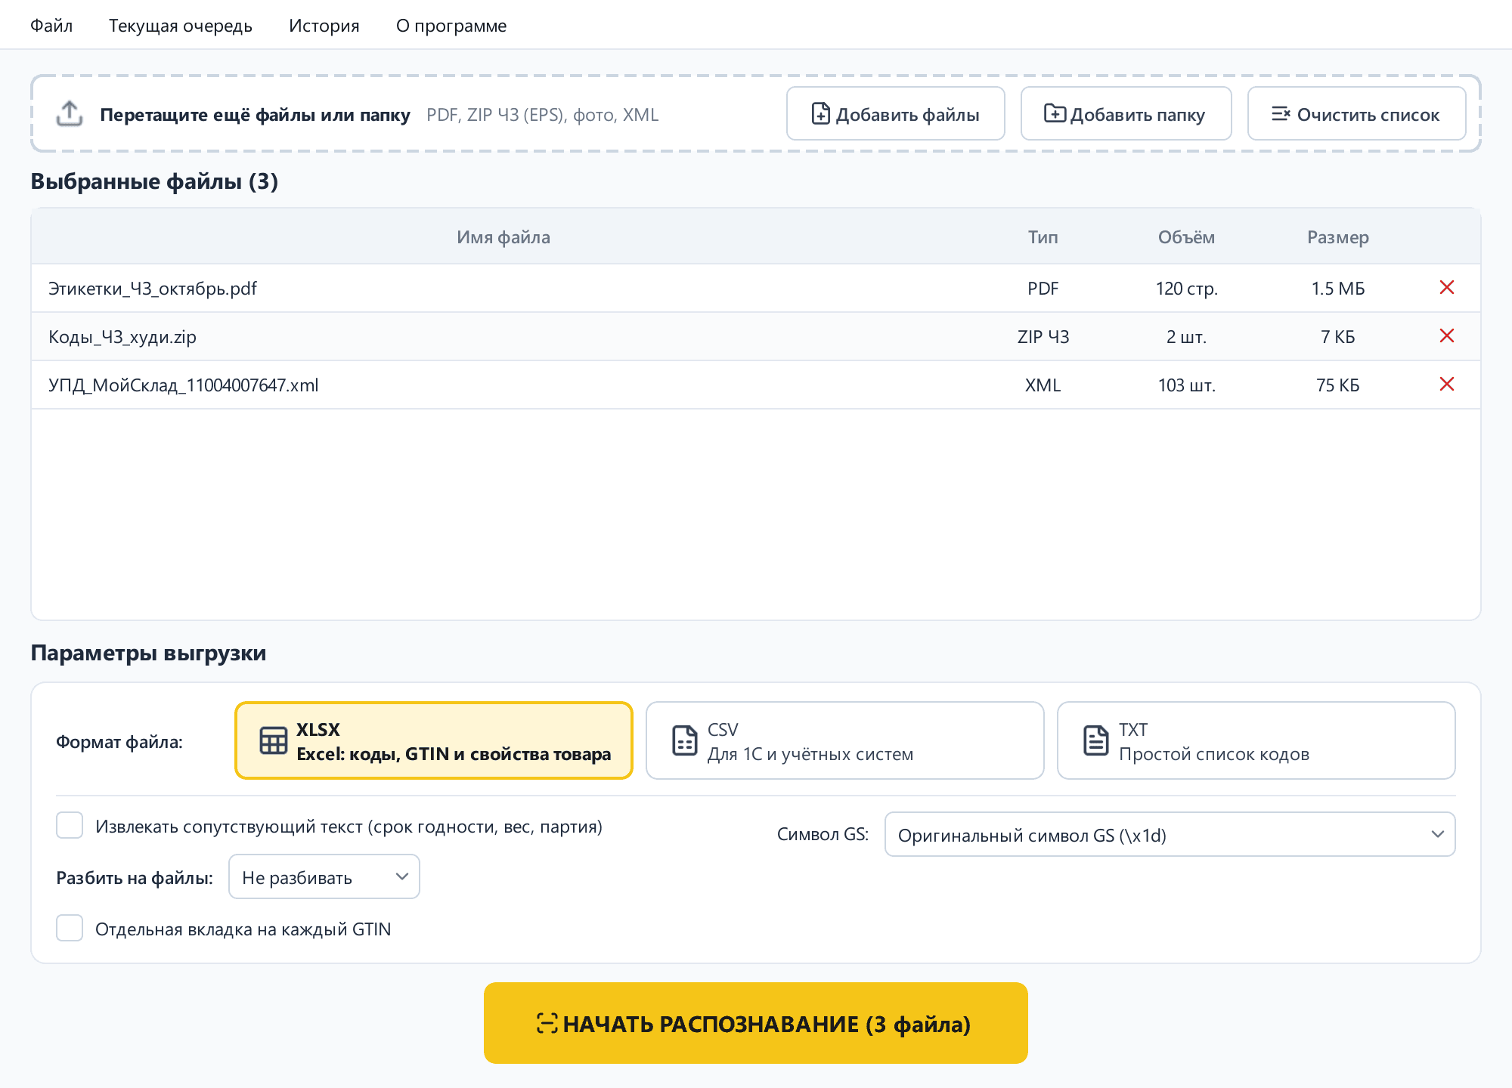The height and width of the screenshot is (1088, 1512).
Task: Open the Символ GS dropdown
Action: point(1170,834)
